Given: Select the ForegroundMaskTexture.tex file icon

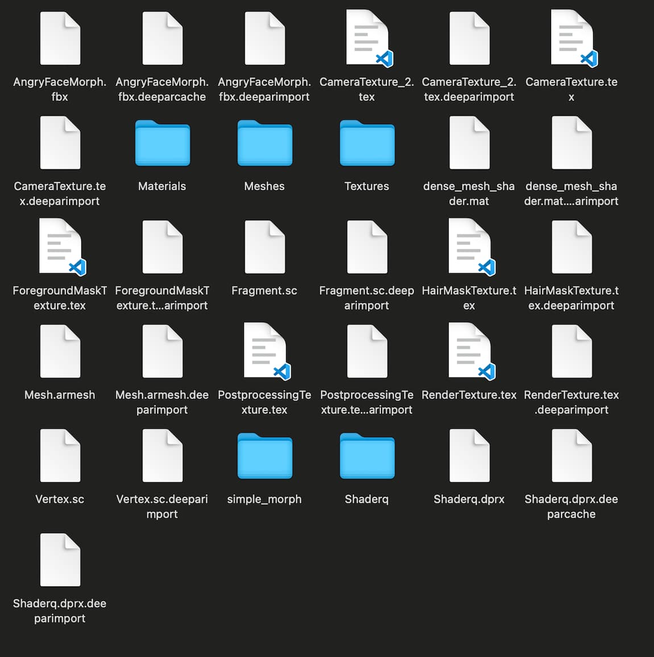Looking at the screenshot, I should [62, 247].
